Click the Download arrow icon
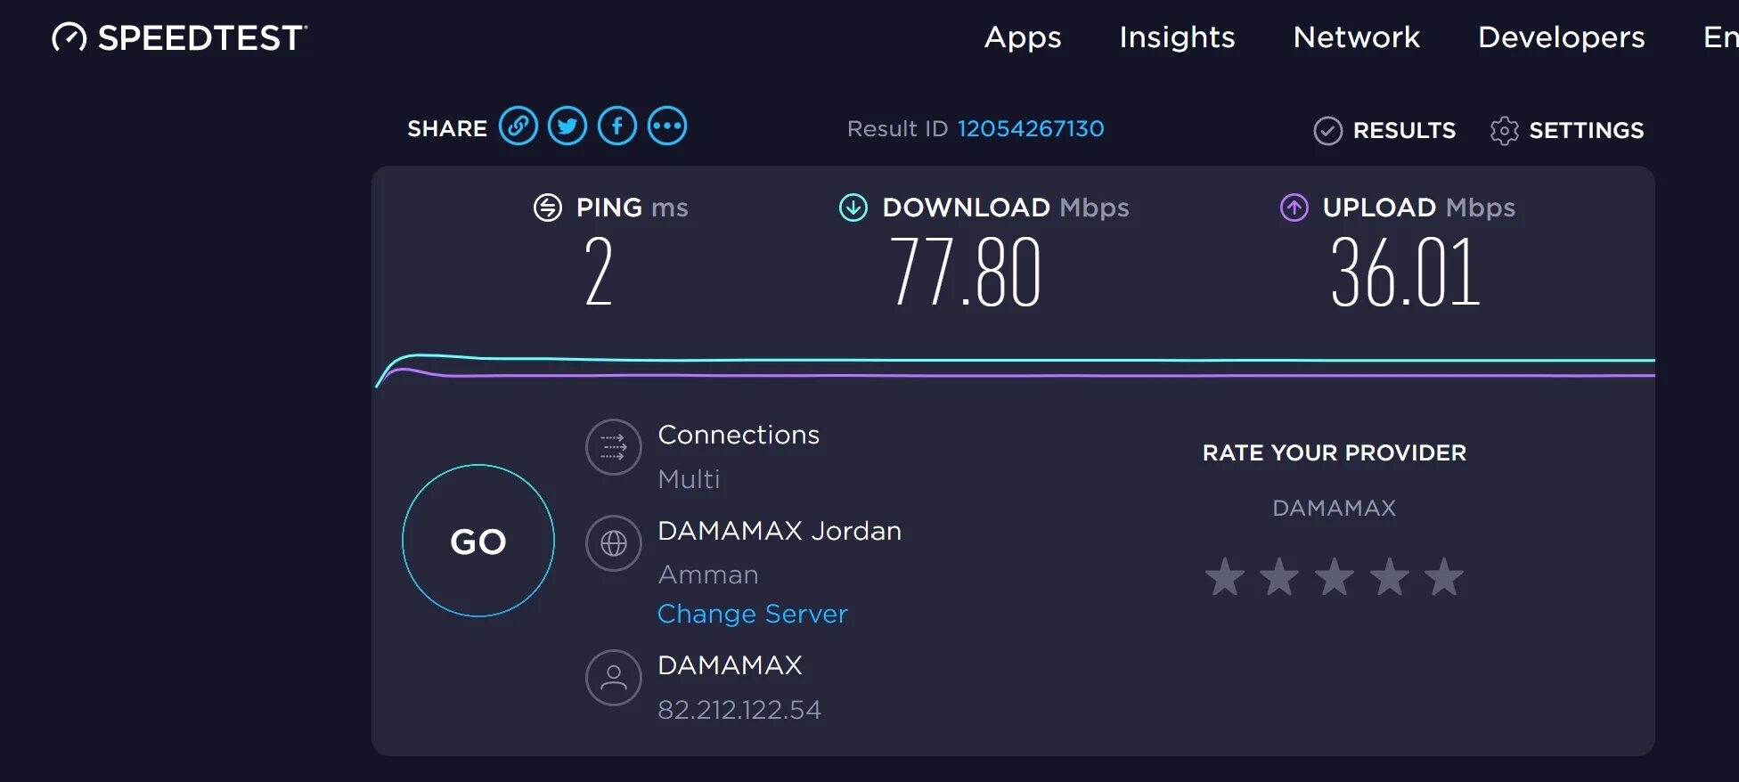Screen dimensions: 1739x782 pos(853,208)
